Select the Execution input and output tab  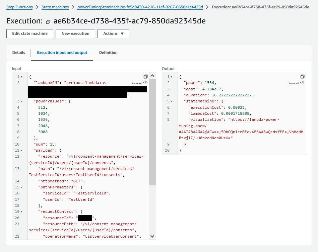62,53
